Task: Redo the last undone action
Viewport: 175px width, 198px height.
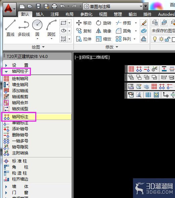Action: (x=74, y=6)
